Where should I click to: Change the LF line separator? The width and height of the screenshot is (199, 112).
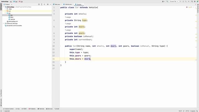tap(183, 111)
